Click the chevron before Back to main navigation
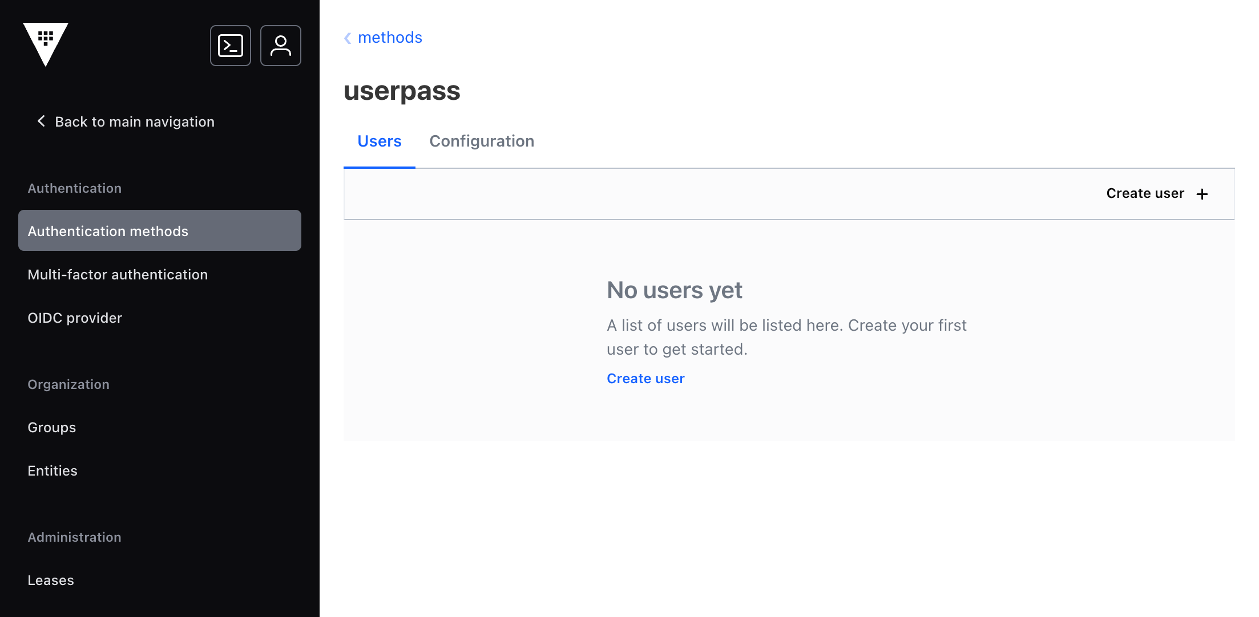This screenshot has height=617, width=1259. pos(41,121)
